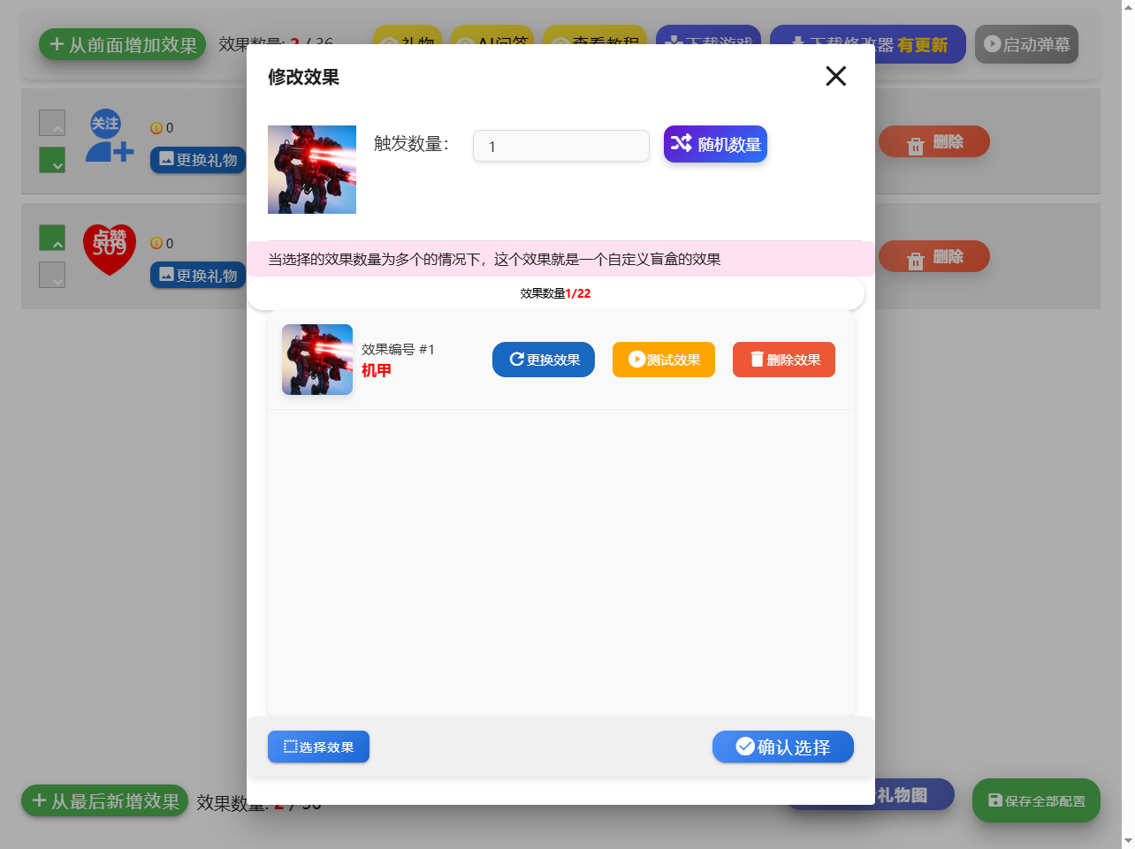Click the 启动弹幕 play button
The height and width of the screenshot is (849, 1135).
pos(1025,44)
